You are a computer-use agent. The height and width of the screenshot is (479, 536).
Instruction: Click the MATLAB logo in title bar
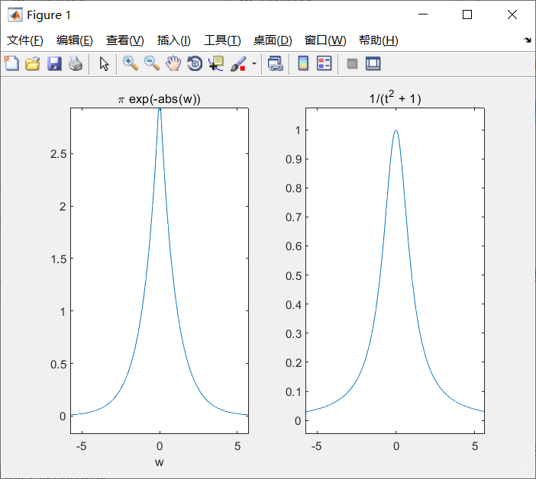tap(15, 14)
